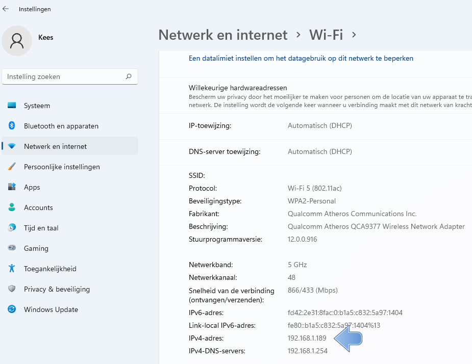Open Systeem settings icon
472x364 pixels.
coord(12,106)
